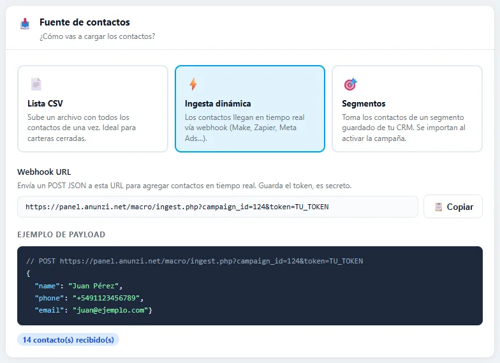
Task: Click the lightning bolt icon in Ingesta dinámica
Action: pyautogui.click(x=193, y=84)
